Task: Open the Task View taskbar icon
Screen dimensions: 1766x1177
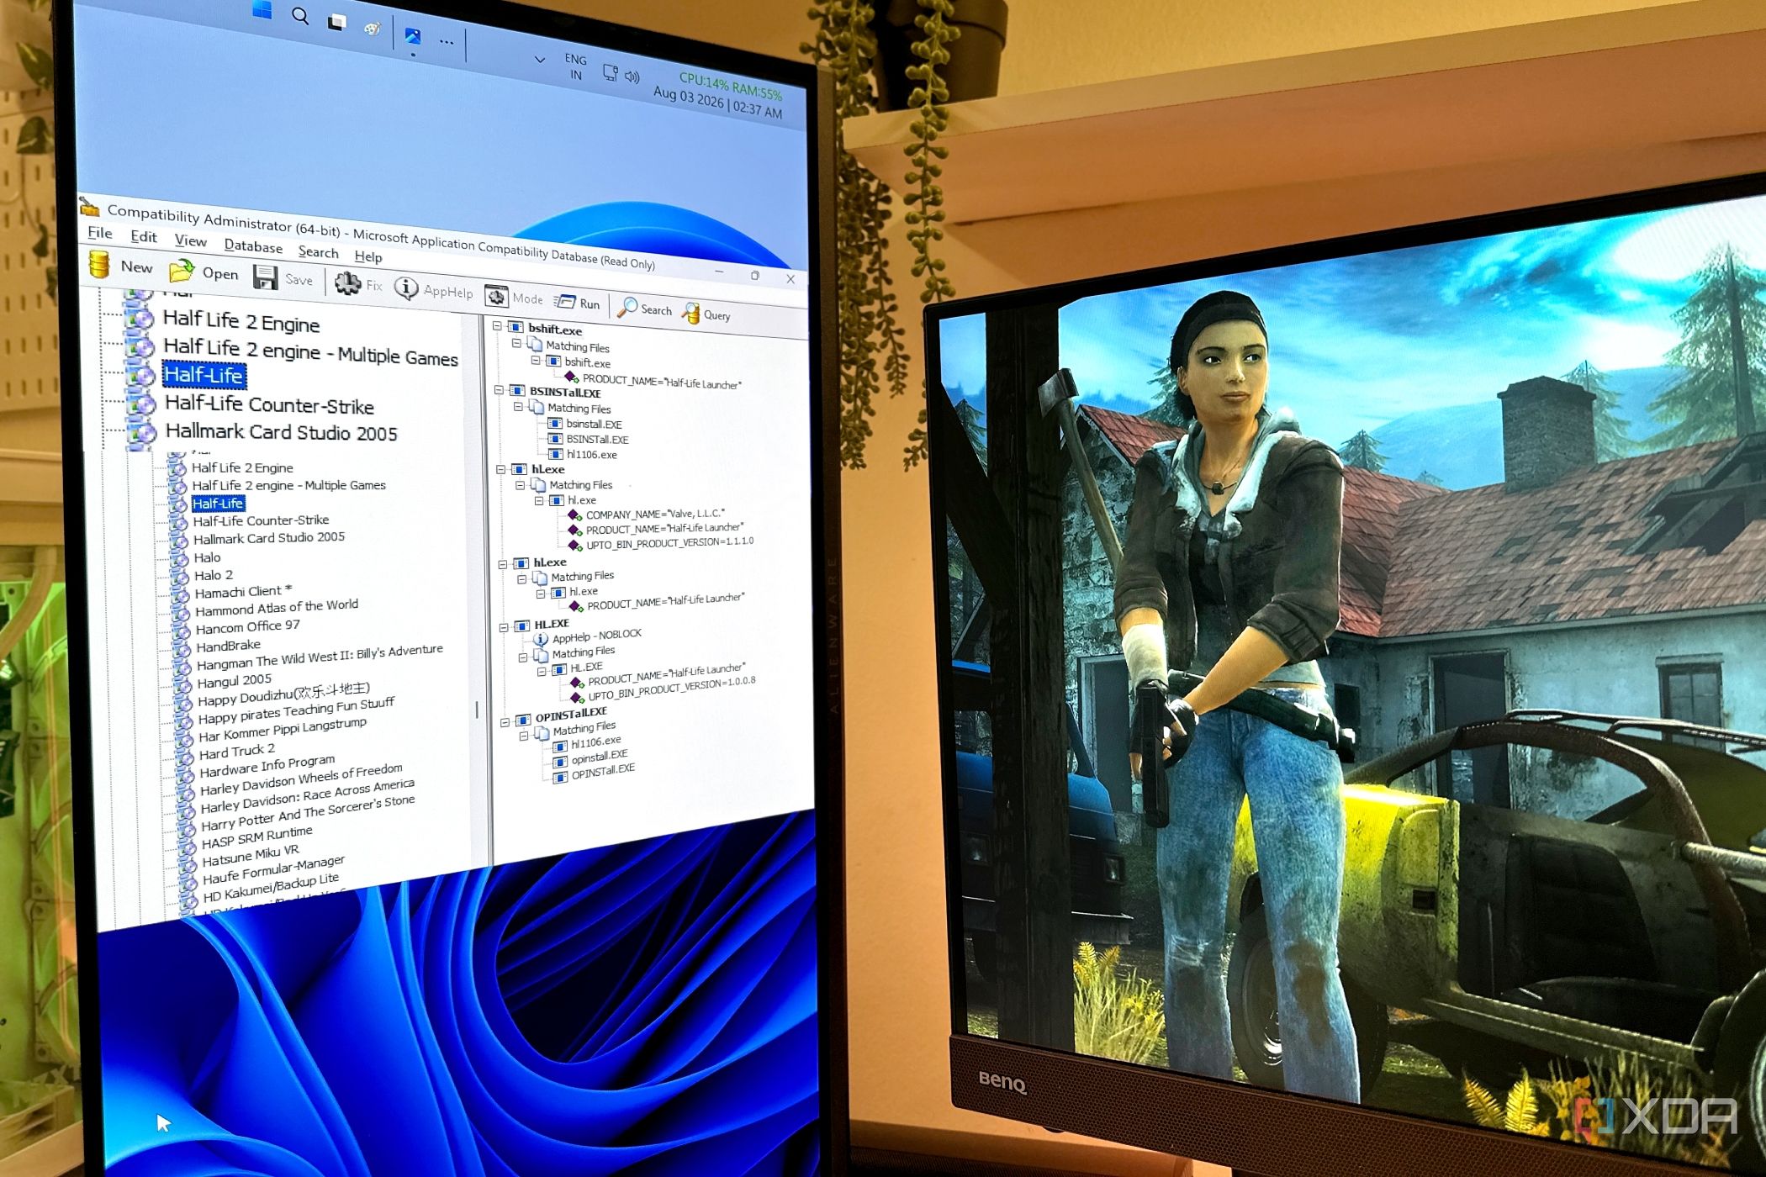Action: click(336, 22)
